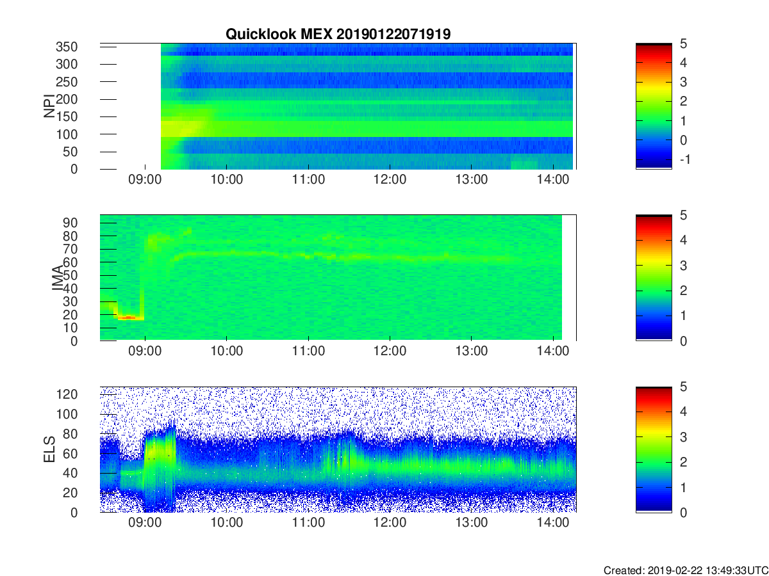Click the IMA spectrogram plot area
This screenshot has height=576, width=769.
point(338,278)
